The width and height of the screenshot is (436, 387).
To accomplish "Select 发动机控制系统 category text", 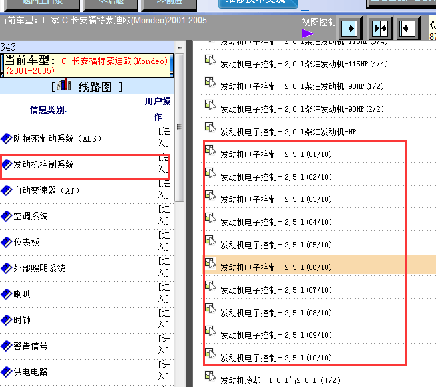I will pos(44,164).
